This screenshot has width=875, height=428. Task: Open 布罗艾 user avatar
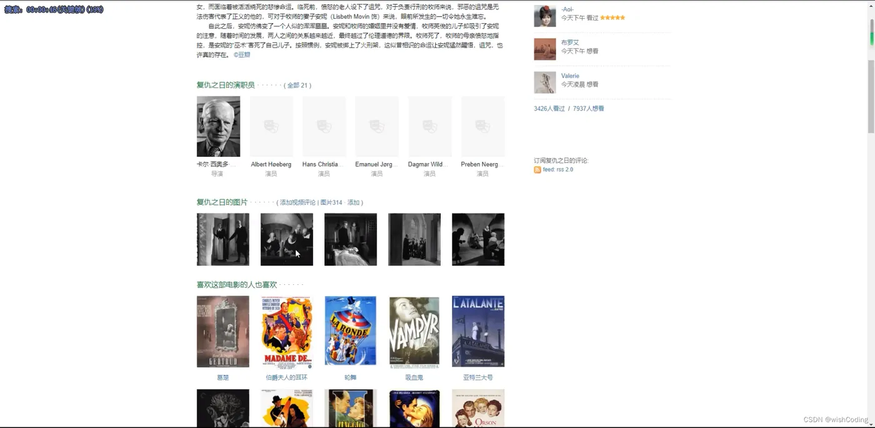click(x=544, y=49)
